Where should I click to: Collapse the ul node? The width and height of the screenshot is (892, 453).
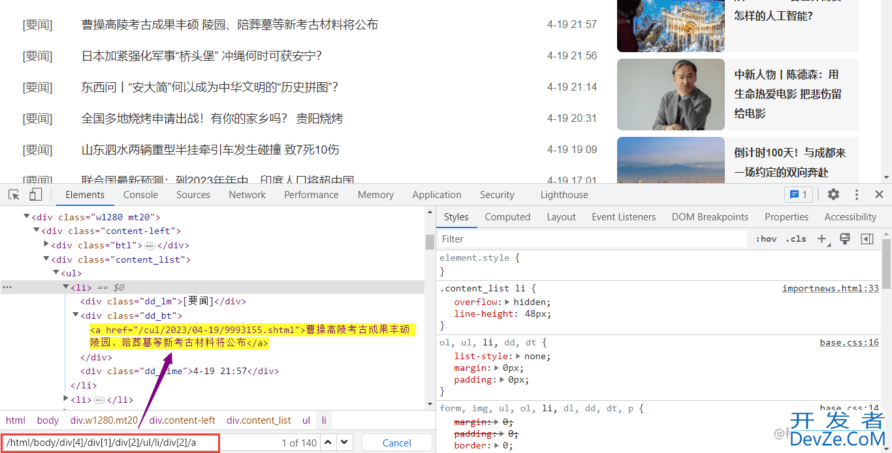tap(56, 273)
